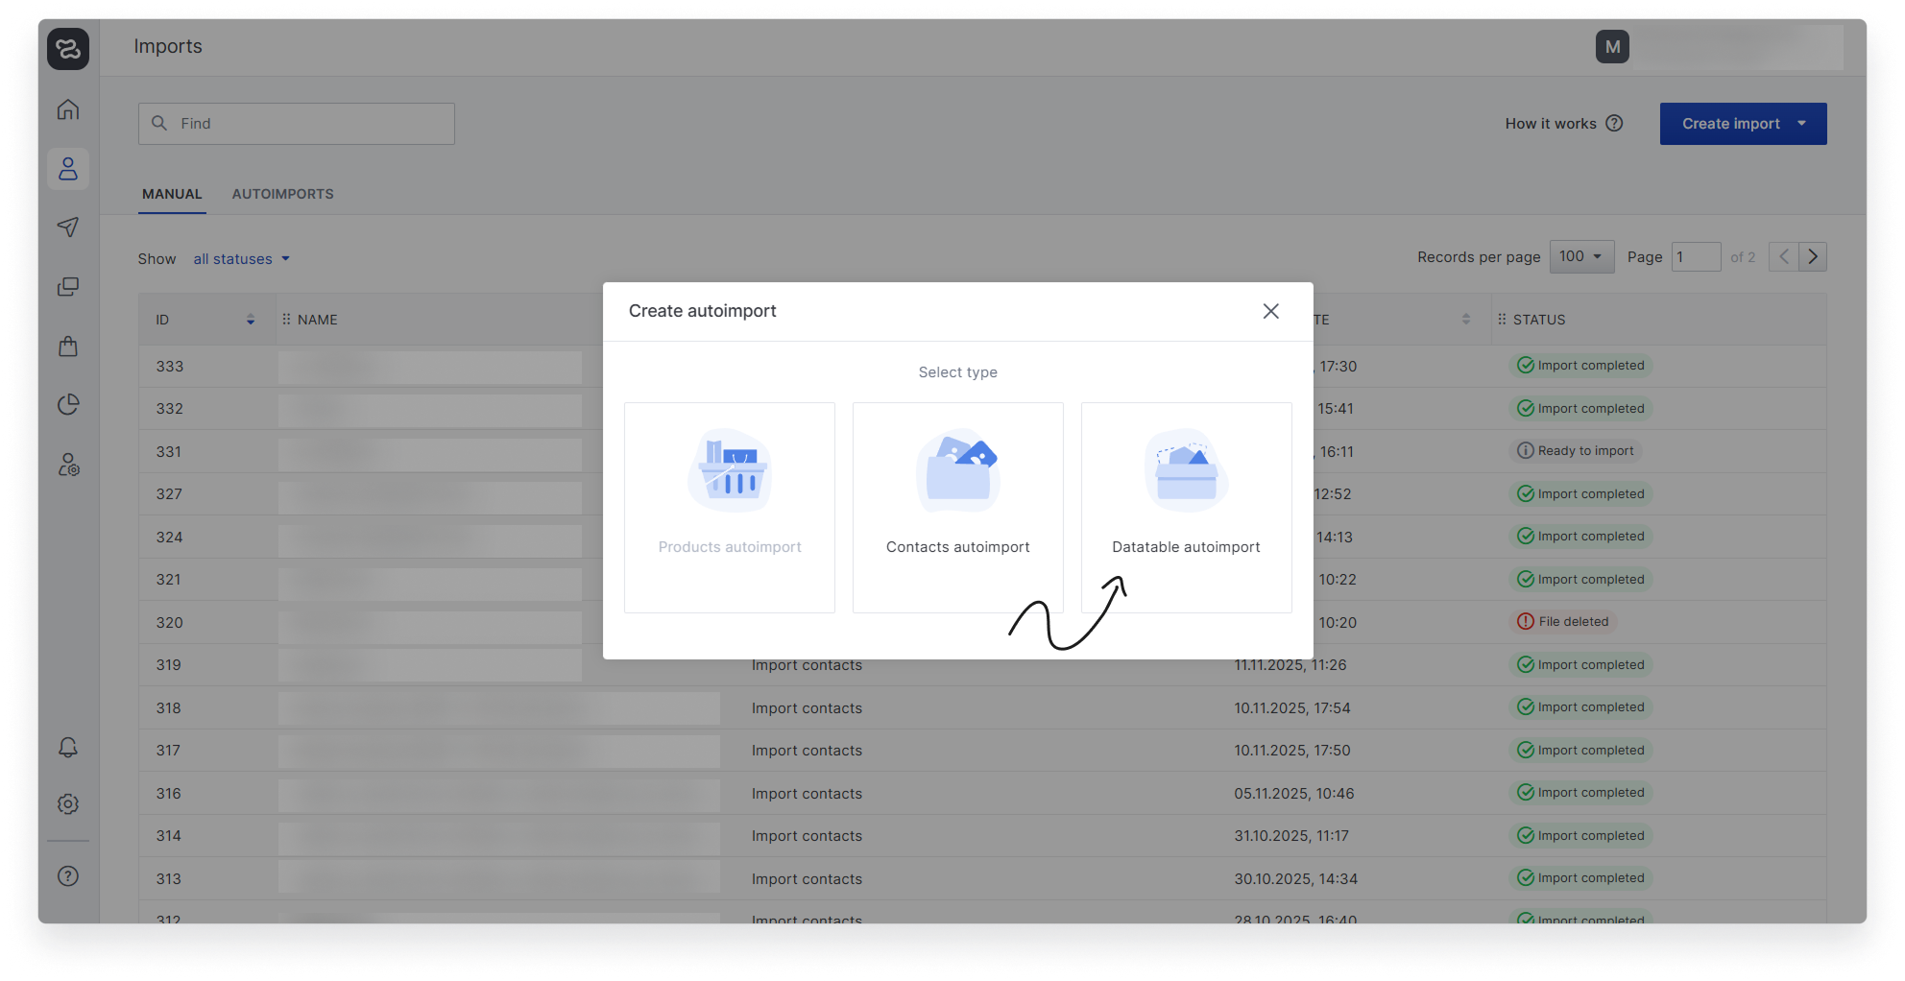Select the Products autoimport option
This screenshot has width=1905, height=981.
click(x=729, y=507)
